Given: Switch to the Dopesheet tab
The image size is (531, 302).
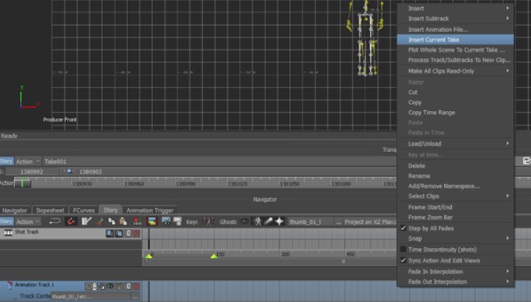Looking at the screenshot, I should point(50,210).
